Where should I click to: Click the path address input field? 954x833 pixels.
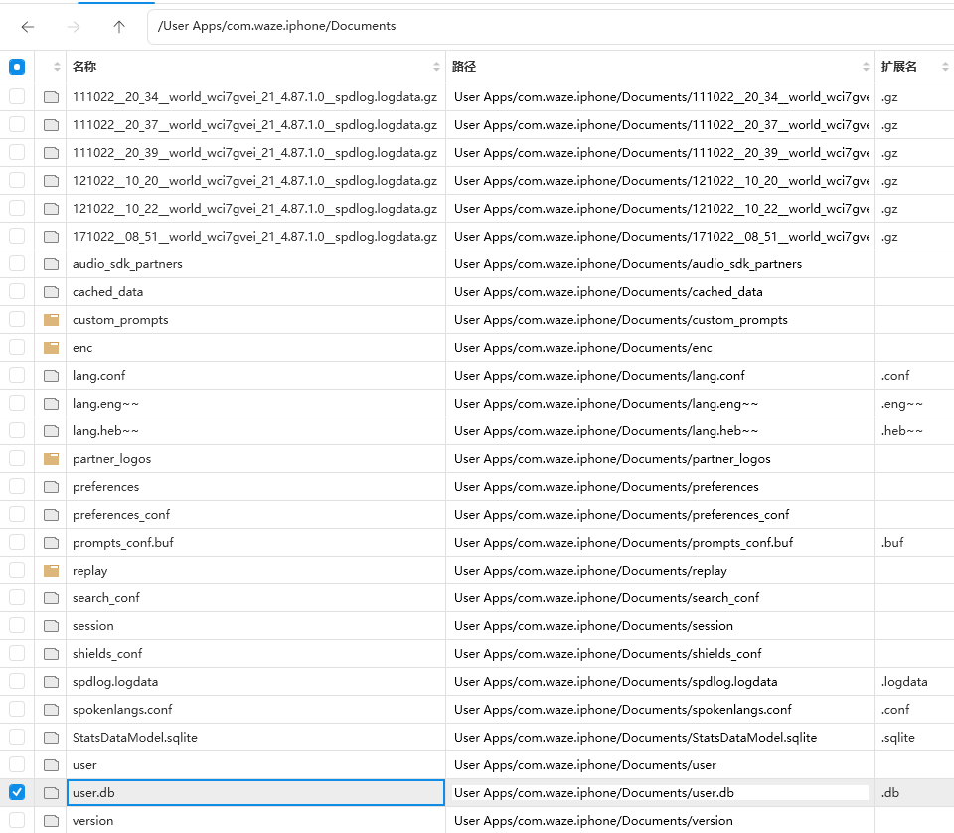[x=547, y=26]
